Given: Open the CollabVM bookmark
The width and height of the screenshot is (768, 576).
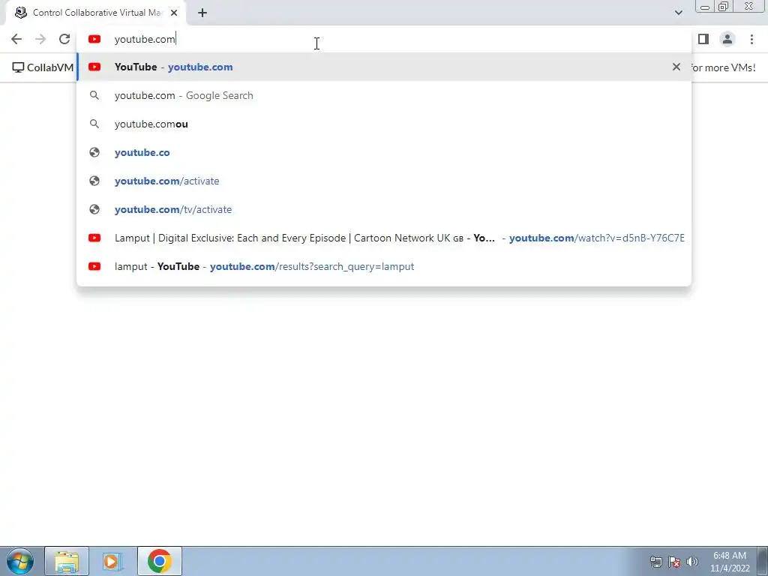Looking at the screenshot, I should click(43, 67).
